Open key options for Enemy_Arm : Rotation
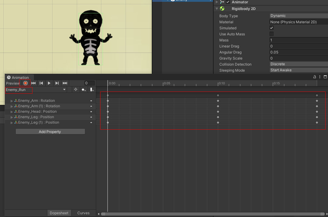The height and width of the screenshot is (217, 328). pos(91,101)
